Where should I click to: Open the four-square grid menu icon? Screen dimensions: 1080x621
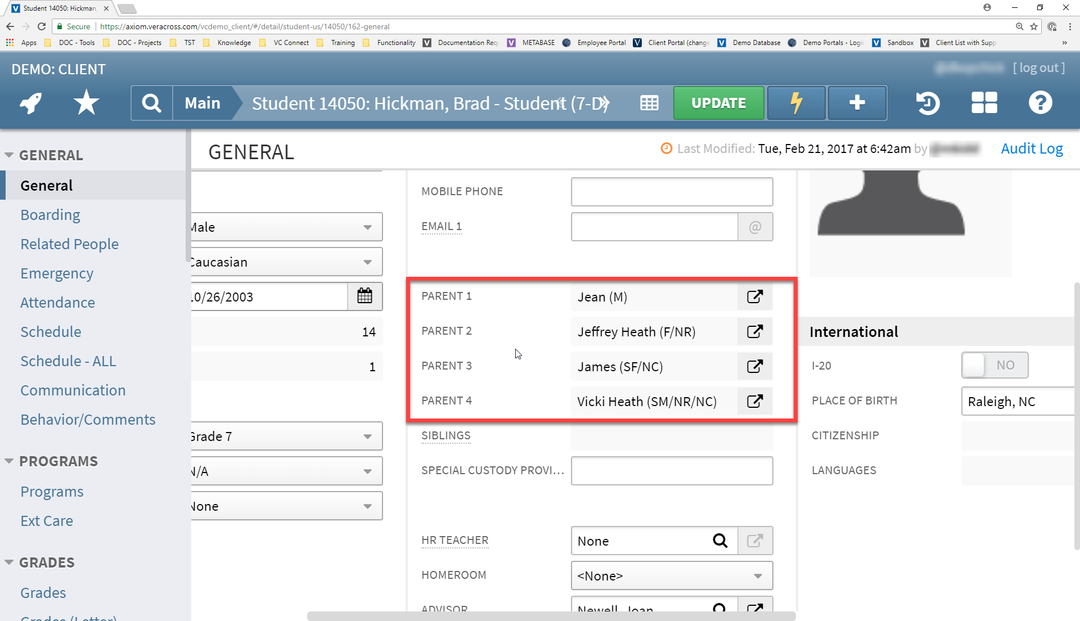coord(984,103)
